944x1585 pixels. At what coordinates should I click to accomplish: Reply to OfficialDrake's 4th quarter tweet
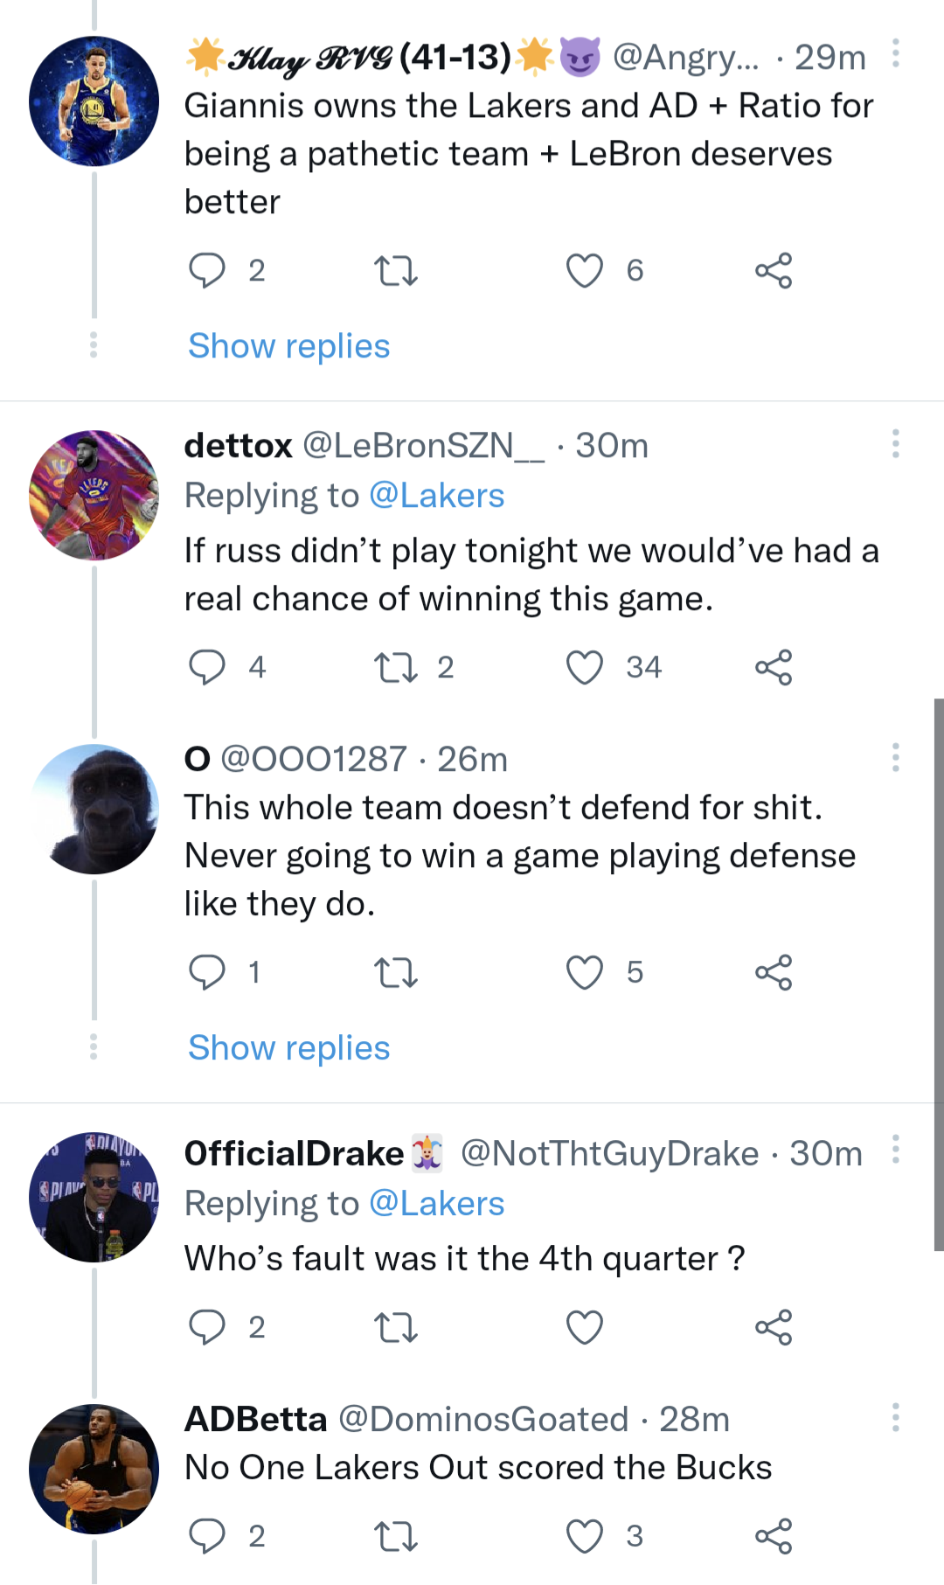coord(207,1327)
